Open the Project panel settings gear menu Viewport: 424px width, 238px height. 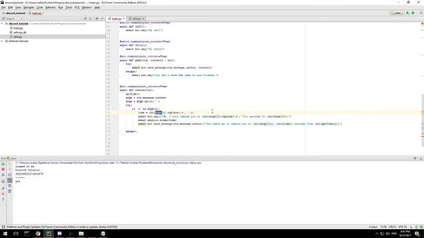click(x=97, y=19)
